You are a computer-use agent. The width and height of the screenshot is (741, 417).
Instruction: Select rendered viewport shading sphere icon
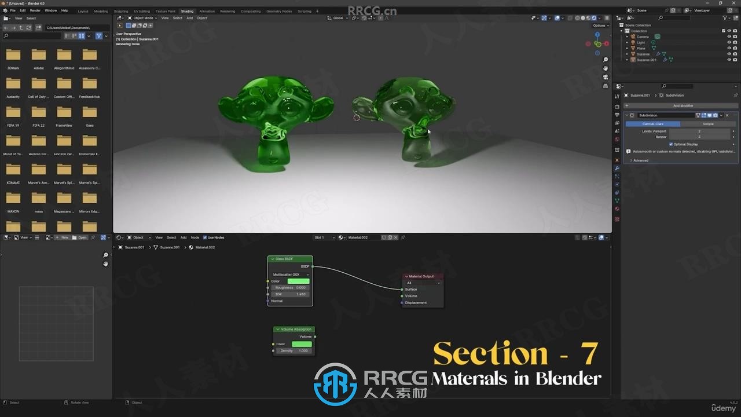pos(594,18)
